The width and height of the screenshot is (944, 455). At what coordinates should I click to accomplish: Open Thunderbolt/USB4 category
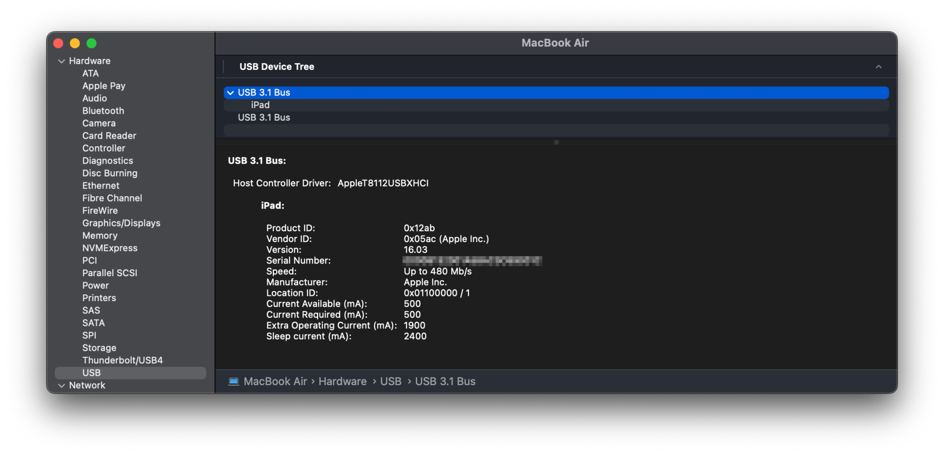pyautogui.click(x=122, y=361)
